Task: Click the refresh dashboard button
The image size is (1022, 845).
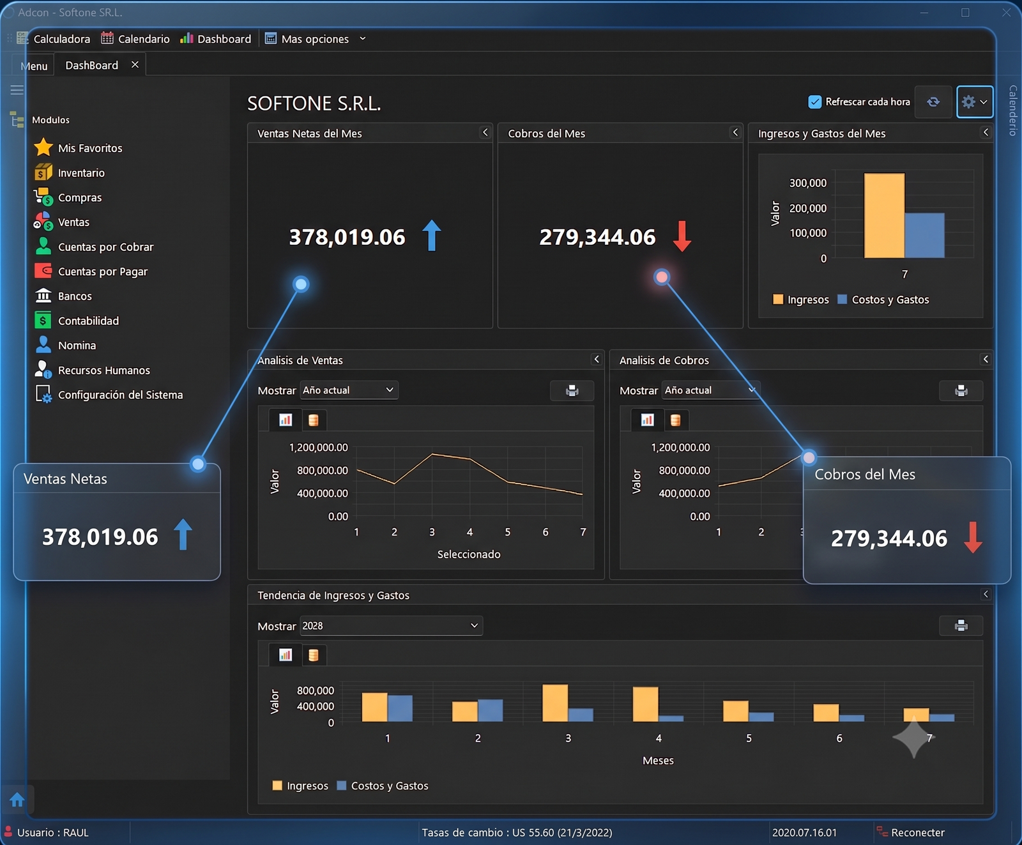Action: [933, 102]
